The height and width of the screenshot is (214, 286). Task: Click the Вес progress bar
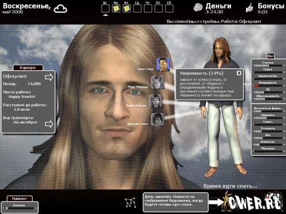pyautogui.click(x=268, y=138)
